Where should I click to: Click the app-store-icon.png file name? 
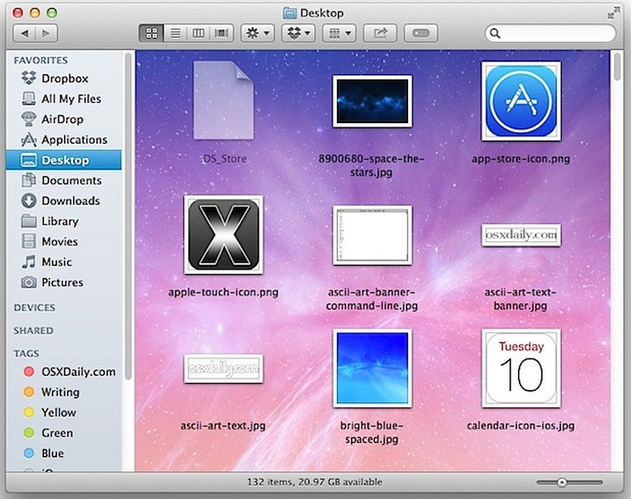tap(520, 159)
